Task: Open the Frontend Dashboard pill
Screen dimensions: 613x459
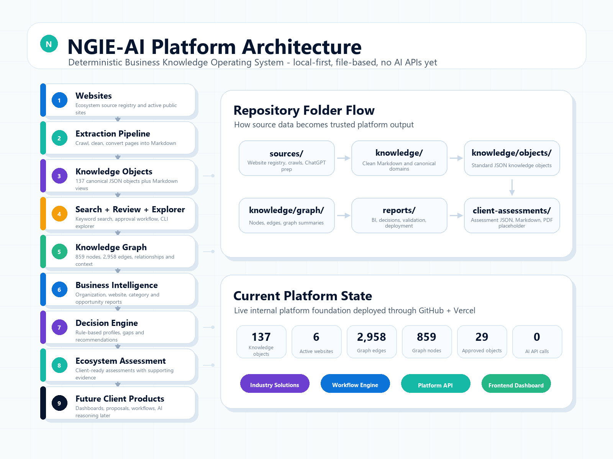Action: [x=516, y=384]
